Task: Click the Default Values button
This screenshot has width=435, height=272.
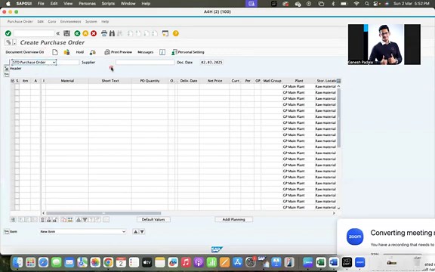Action: pyautogui.click(x=153, y=220)
